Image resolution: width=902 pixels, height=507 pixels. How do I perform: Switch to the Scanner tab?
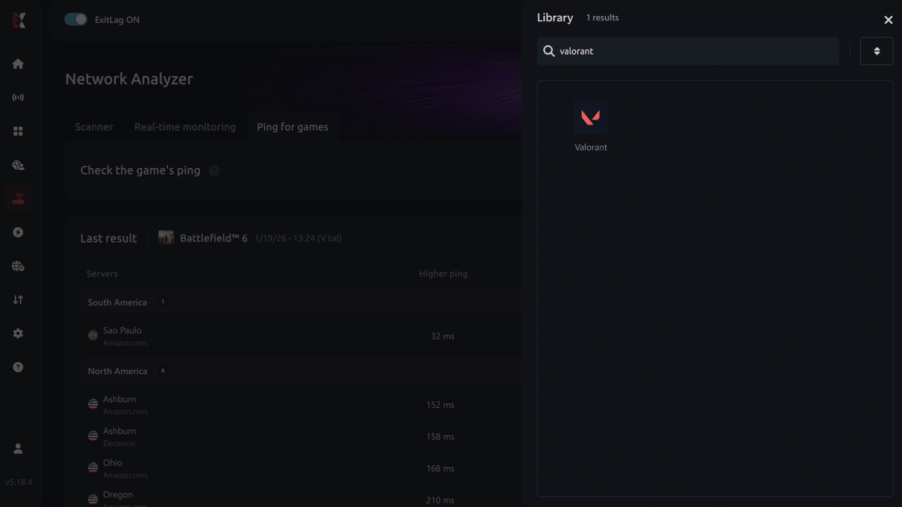(94, 127)
